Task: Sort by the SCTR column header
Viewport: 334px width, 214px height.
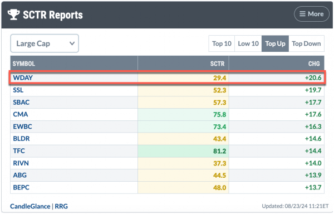Action: pos(217,64)
